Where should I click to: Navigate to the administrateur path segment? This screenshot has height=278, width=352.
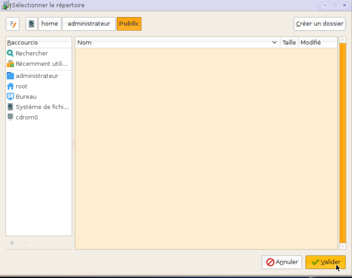(89, 24)
